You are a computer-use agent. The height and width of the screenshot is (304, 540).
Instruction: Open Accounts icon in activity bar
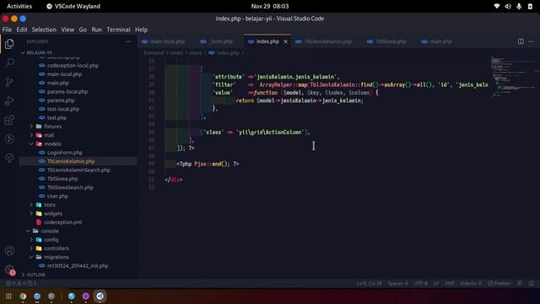pyautogui.click(x=9, y=251)
